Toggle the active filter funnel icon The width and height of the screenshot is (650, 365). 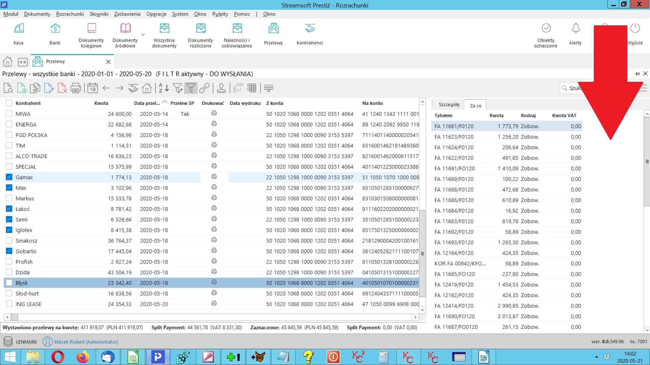191,88
